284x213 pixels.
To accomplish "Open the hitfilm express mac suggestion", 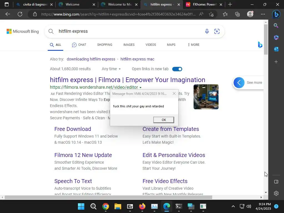I will (x=137, y=59).
